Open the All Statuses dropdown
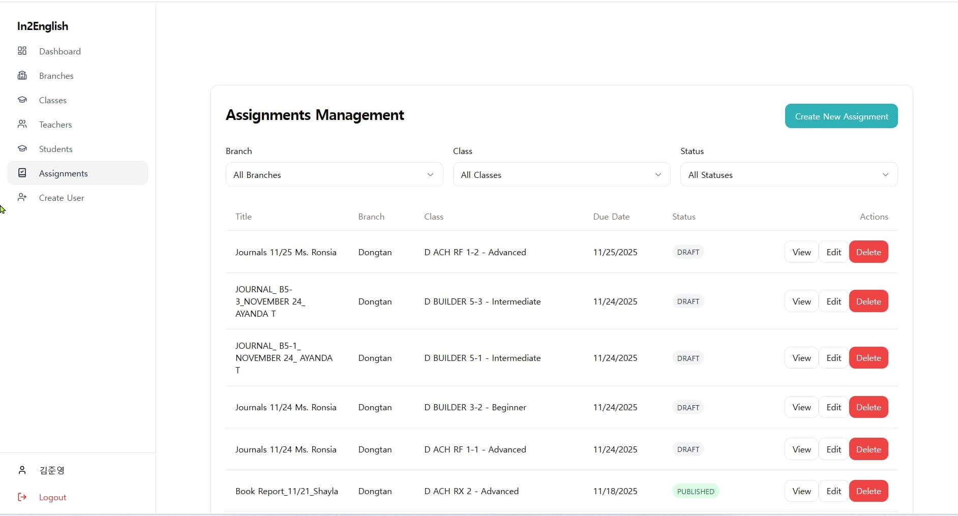Screen dimensions: 958x516 click(x=789, y=174)
